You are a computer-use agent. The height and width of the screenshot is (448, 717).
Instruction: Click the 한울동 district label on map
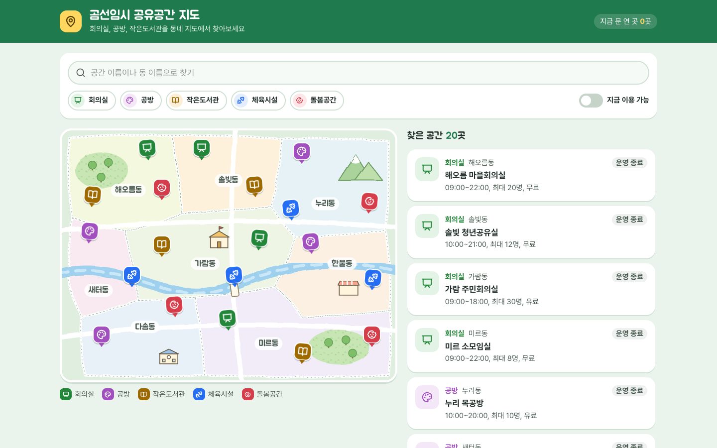click(342, 263)
